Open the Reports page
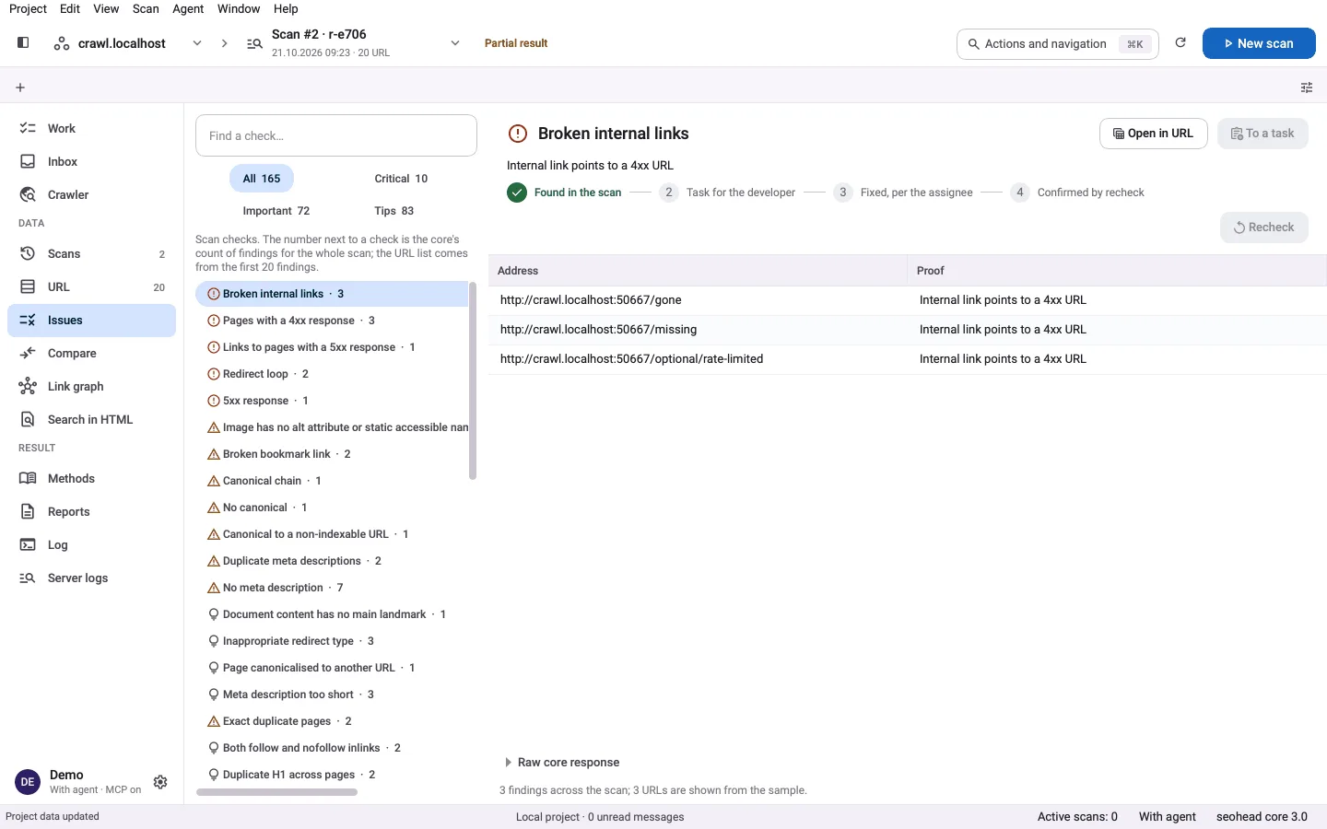The image size is (1327, 829). [x=91, y=511]
